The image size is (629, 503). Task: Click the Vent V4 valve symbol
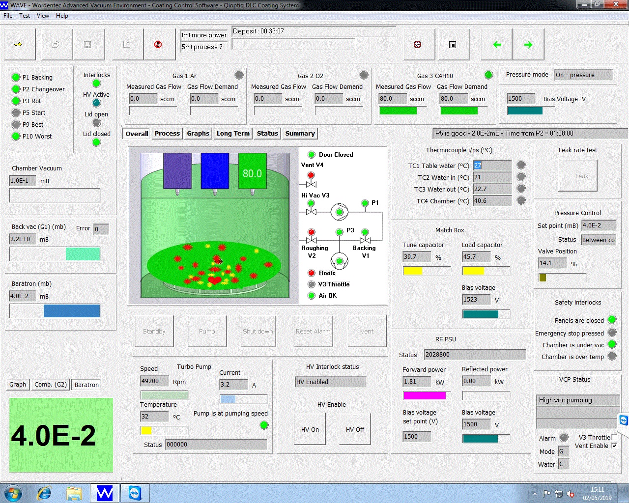tap(311, 184)
